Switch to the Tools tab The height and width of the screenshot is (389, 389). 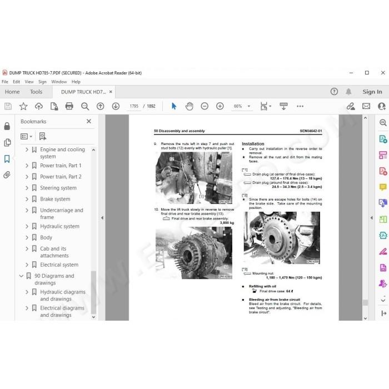click(x=36, y=92)
